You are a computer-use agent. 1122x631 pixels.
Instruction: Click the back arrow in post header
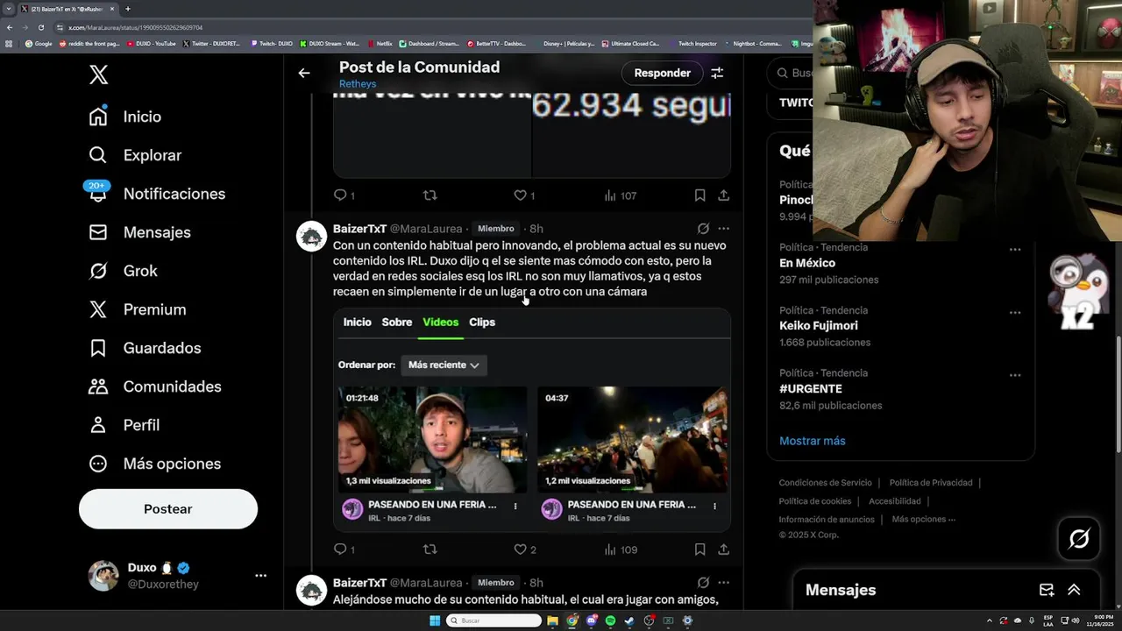pos(304,74)
